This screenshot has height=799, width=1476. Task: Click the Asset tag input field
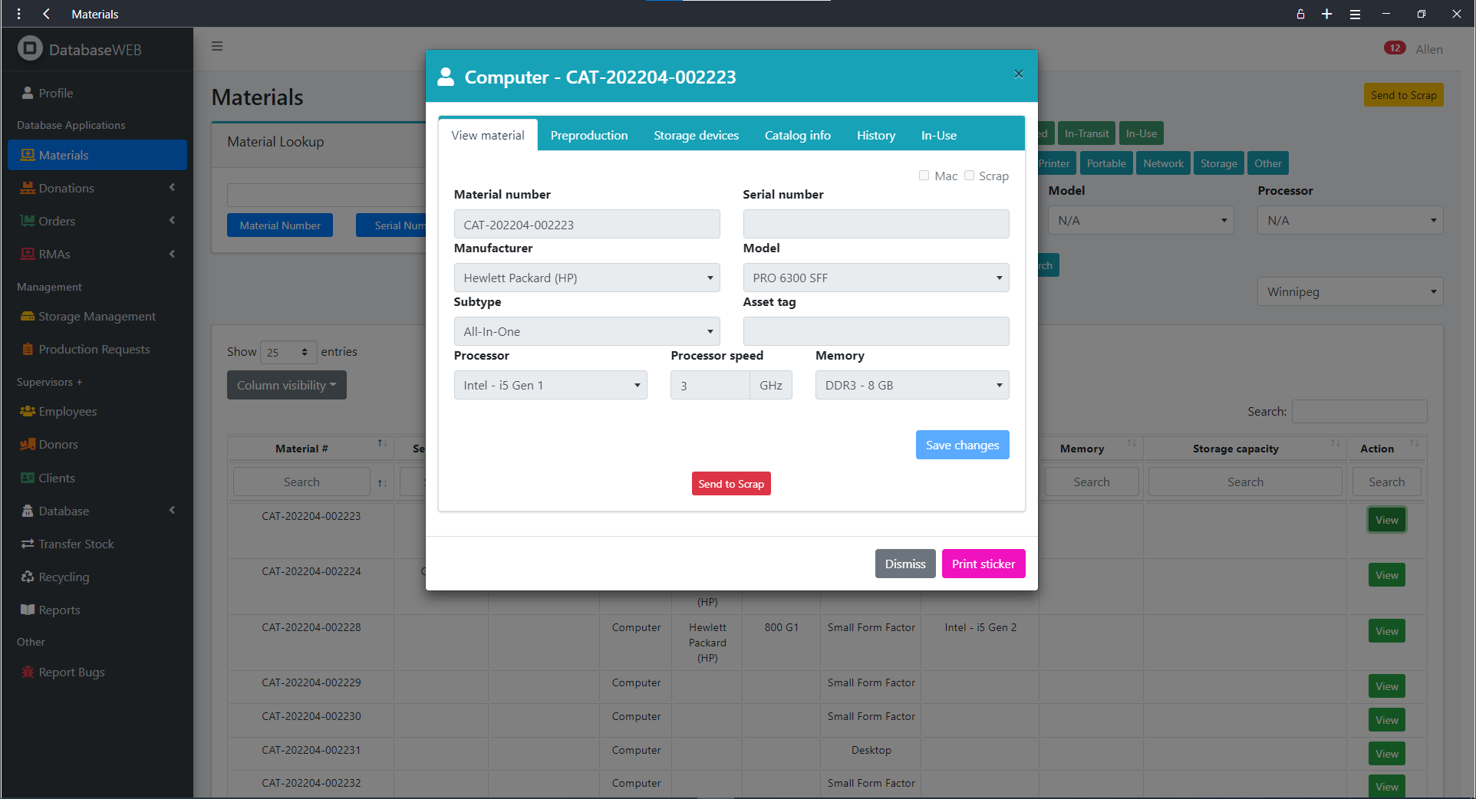pos(876,331)
